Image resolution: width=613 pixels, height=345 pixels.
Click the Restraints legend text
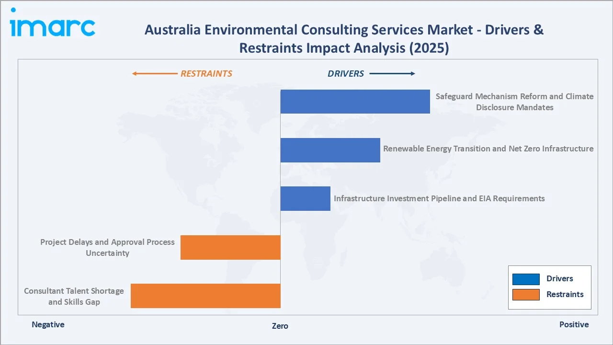(x=565, y=294)
